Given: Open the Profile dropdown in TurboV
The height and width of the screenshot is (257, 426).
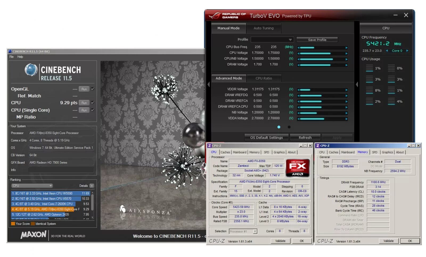Looking at the screenshot, I should pos(272,40).
